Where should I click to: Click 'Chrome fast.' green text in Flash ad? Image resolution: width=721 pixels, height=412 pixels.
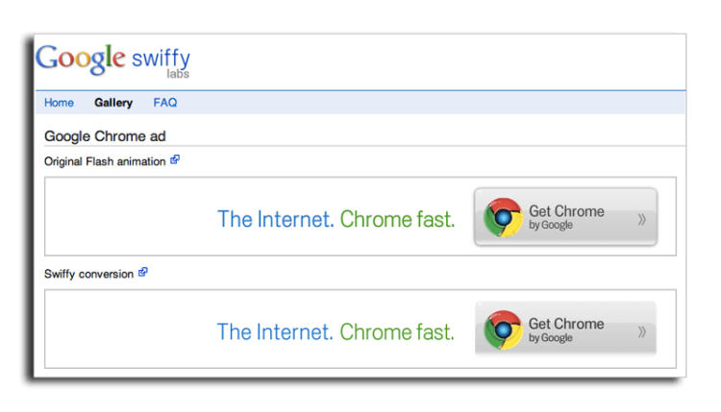point(397,219)
